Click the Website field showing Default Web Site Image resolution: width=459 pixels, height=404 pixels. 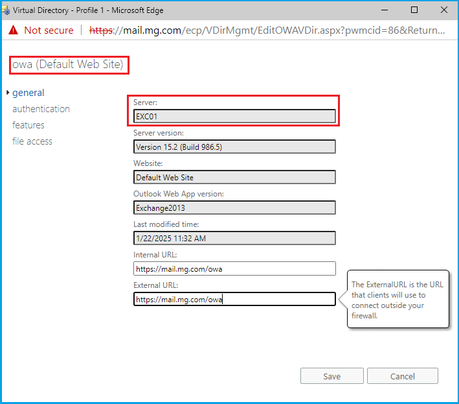pos(234,177)
